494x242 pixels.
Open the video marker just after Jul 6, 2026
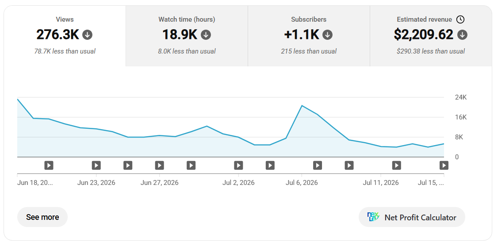pyautogui.click(x=317, y=165)
